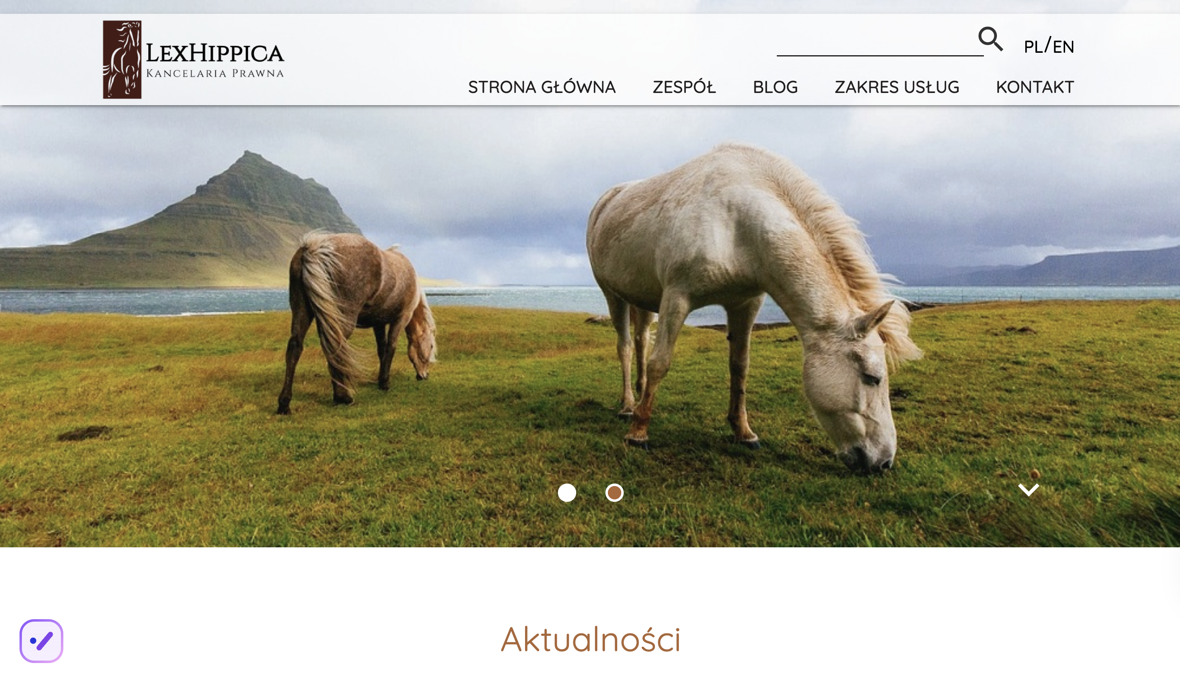Switch language to PL

pos(1033,47)
